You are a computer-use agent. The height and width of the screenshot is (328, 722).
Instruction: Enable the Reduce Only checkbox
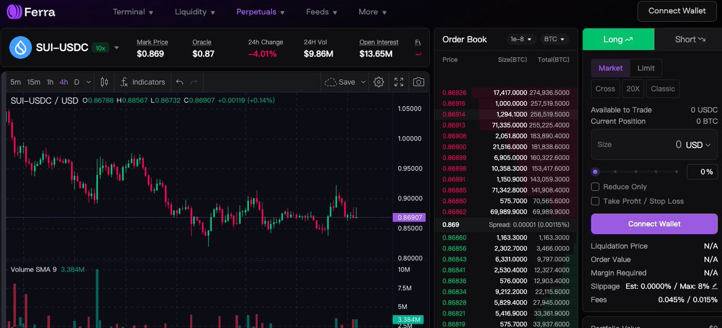click(x=595, y=187)
